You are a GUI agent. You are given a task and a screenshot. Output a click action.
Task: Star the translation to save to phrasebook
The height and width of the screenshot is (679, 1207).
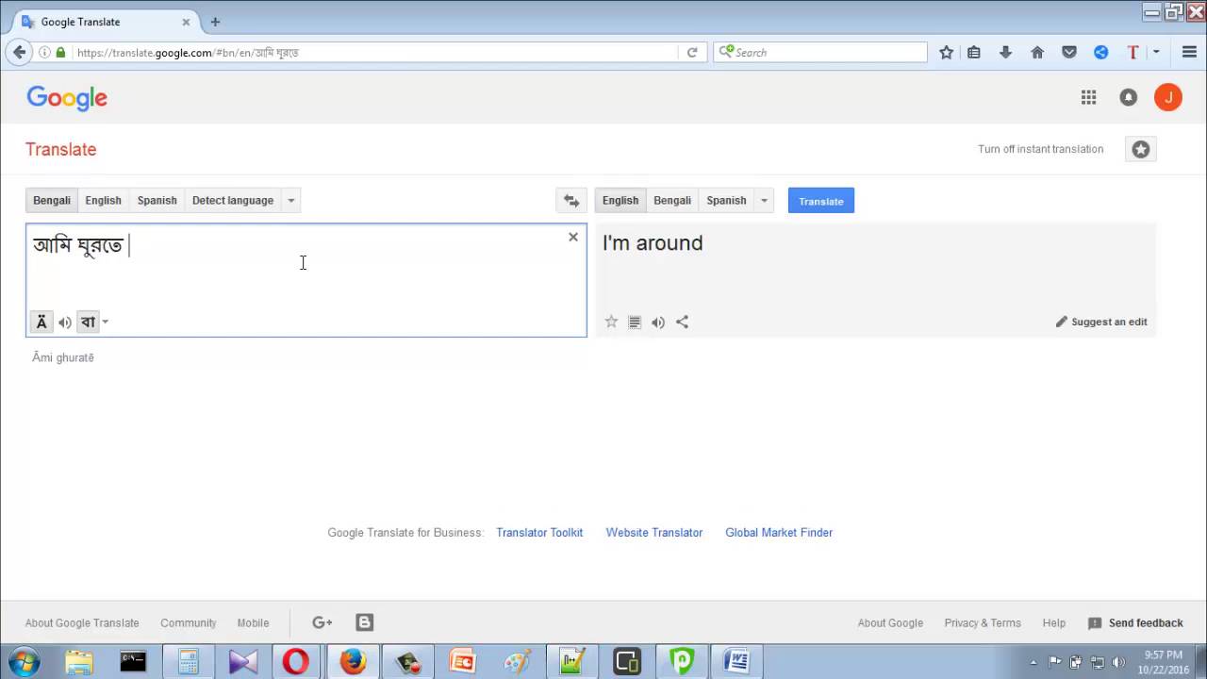point(611,323)
